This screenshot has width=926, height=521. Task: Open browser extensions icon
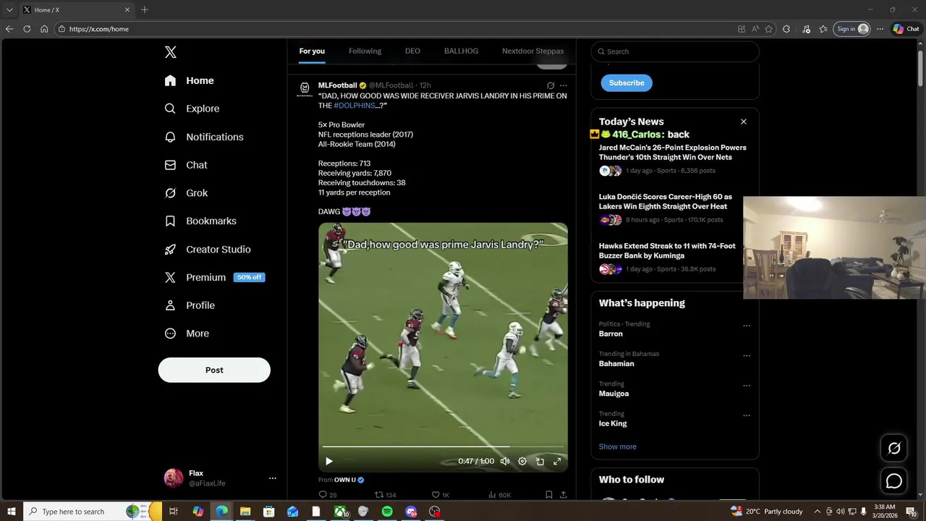coord(786,29)
